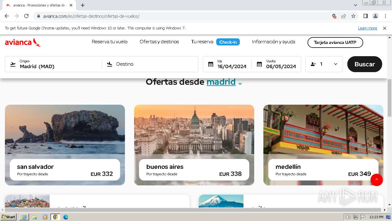Screen dimensions: 392x221
Task: Open the Reserva tu vuelo menu
Action: click(110, 42)
